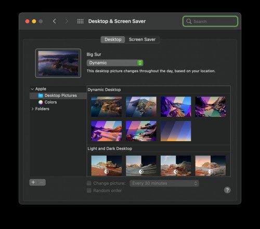Go back with the left chevron arrow
The width and height of the screenshot is (260, 229).
click(x=55, y=21)
